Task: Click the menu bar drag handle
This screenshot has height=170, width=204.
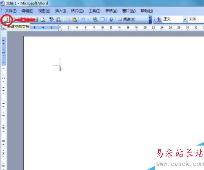Action: click(2, 11)
